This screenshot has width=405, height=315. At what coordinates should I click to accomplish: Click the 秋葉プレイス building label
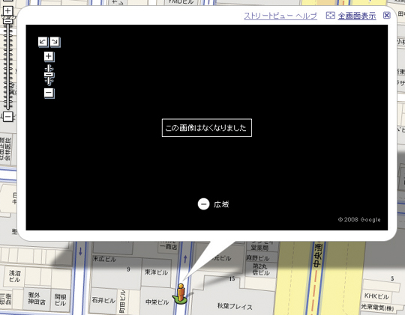235,307
